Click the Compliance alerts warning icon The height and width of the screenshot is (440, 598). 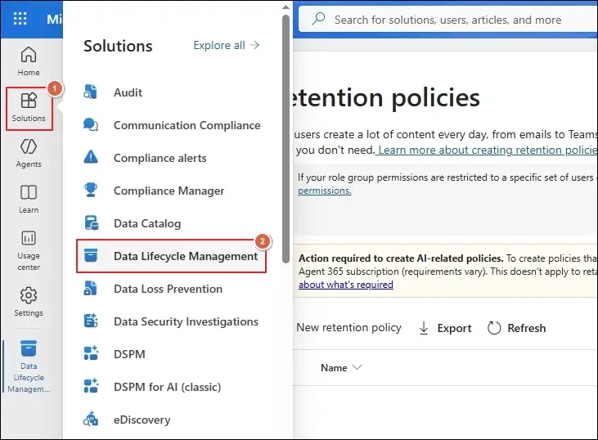point(90,157)
